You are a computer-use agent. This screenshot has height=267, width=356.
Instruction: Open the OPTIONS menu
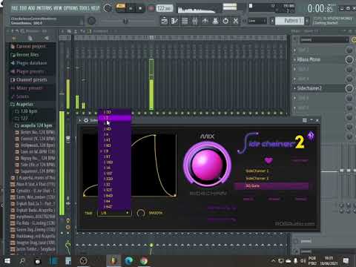tap(70, 8)
